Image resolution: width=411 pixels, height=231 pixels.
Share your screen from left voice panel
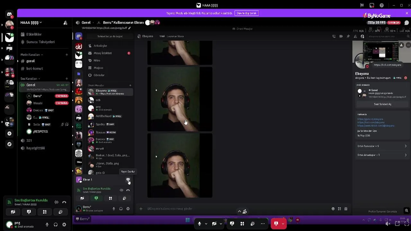[x=29, y=212]
